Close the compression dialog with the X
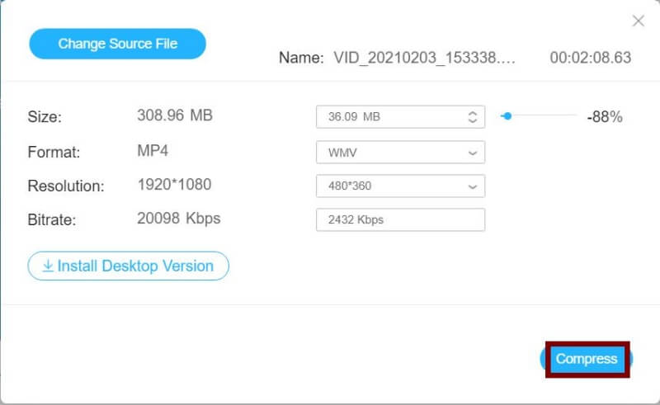Image resolution: width=660 pixels, height=405 pixels. pos(638,21)
